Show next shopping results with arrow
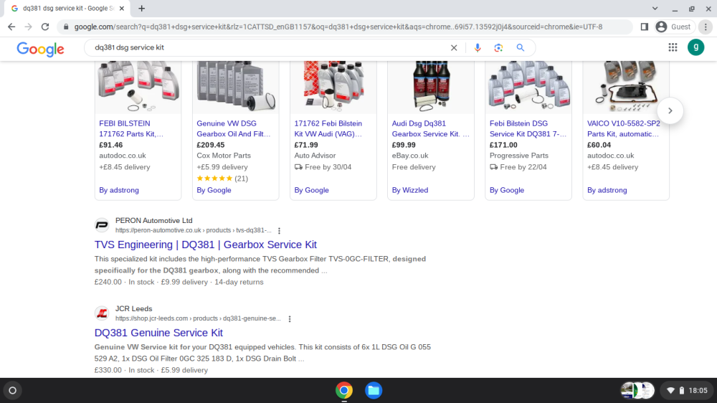 point(670,110)
